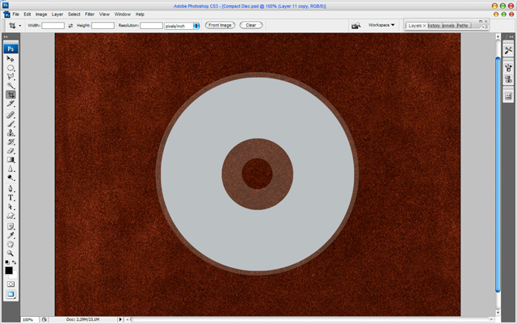The height and width of the screenshot is (324, 517).
Task: Open the View menu
Action: pyautogui.click(x=104, y=15)
